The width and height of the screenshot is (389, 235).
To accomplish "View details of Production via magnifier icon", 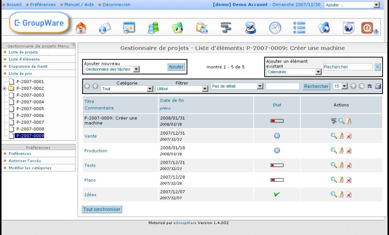I will [x=333, y=150].
